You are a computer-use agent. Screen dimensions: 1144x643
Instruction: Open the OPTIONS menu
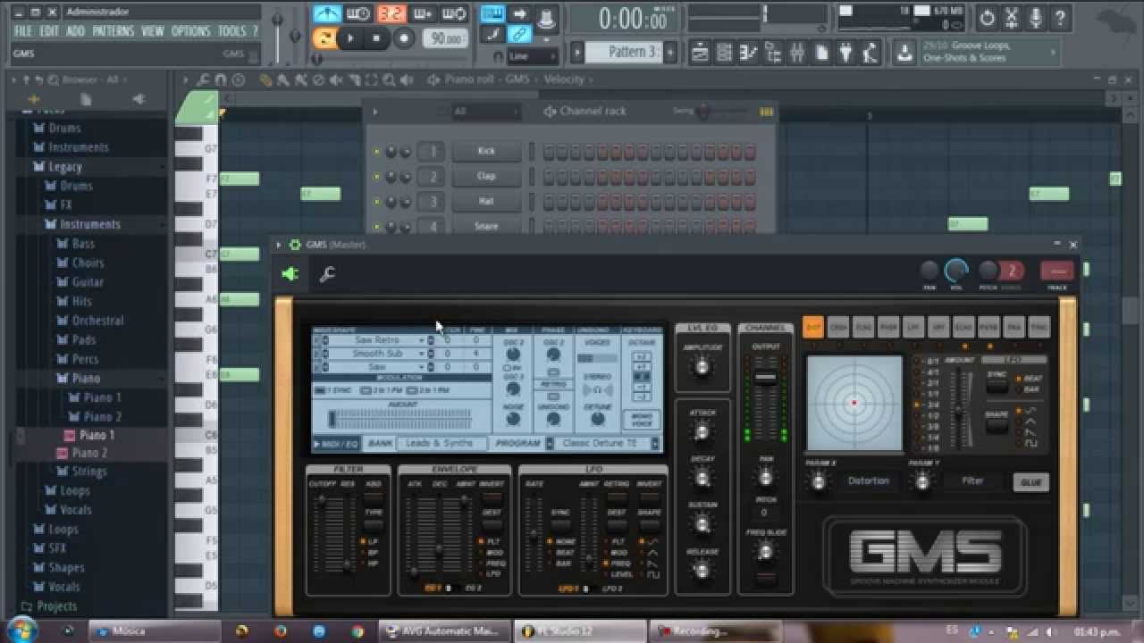(x=190, y=31)
